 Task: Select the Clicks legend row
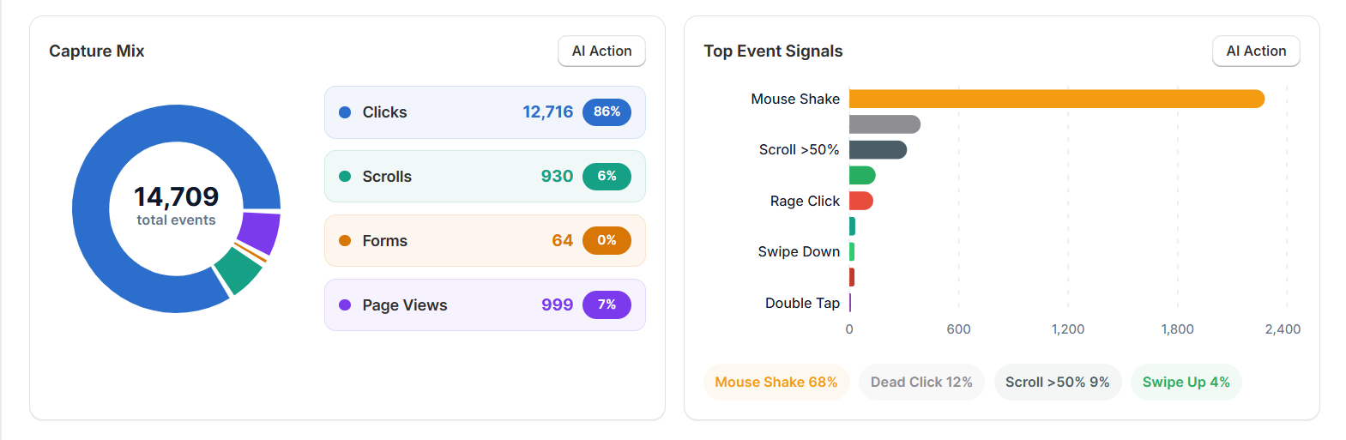[484, 112]
